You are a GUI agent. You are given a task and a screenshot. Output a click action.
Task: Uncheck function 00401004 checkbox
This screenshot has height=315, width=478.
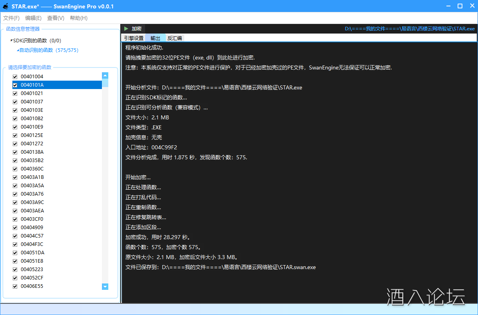coord(15,77)
